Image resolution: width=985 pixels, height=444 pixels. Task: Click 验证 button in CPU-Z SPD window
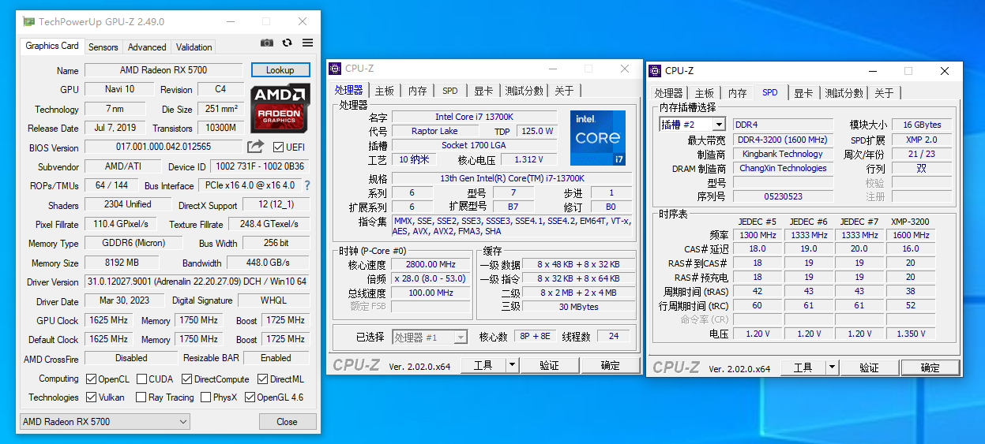869,368
